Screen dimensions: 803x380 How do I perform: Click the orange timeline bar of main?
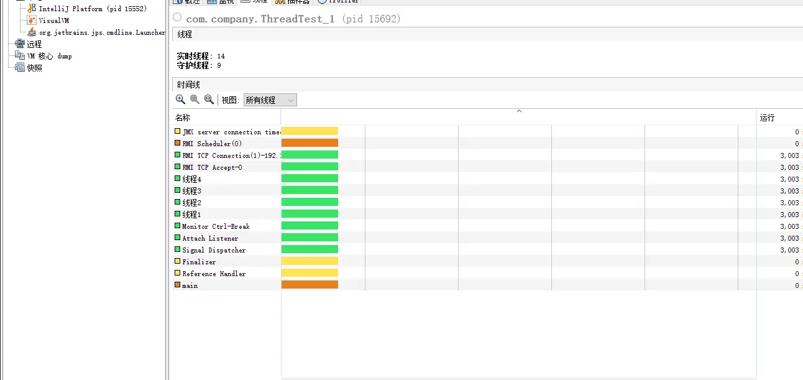(310, 285)
